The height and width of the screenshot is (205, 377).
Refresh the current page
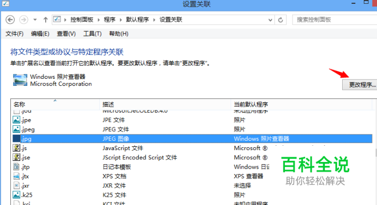[281, 20]
